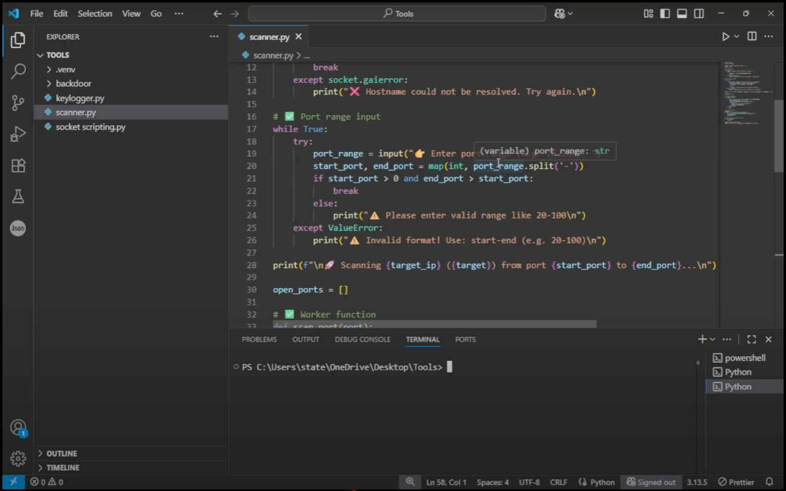
Task: Toggle the primary sidebar visibility
Action: coord(665,13)
